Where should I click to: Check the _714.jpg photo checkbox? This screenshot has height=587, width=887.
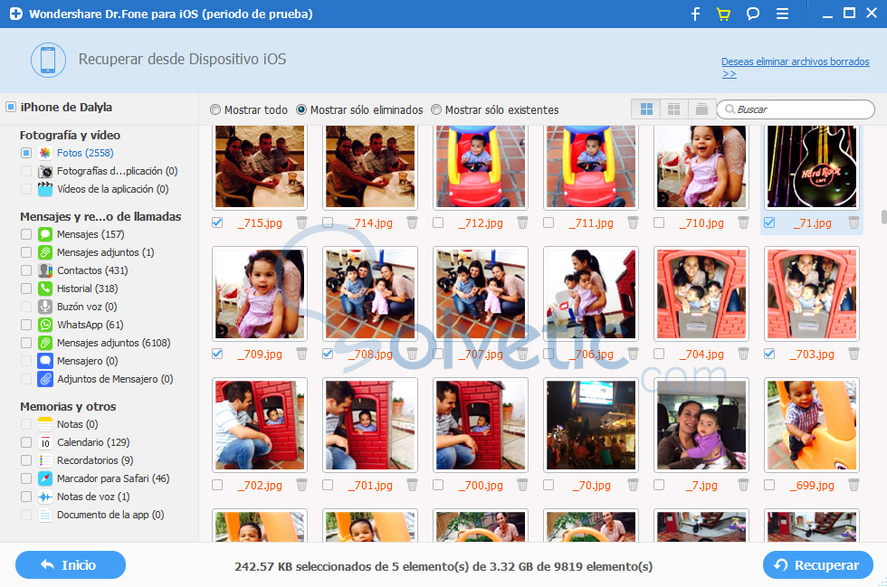click(x=328, y=222)
